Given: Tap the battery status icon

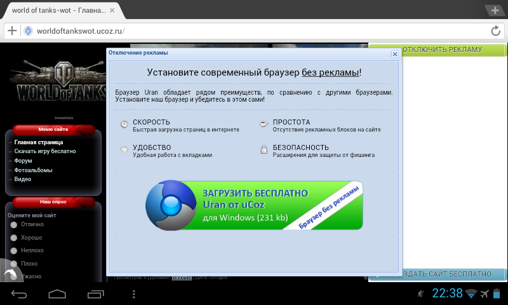Looking at the screenshot, I should pos(497,294).
